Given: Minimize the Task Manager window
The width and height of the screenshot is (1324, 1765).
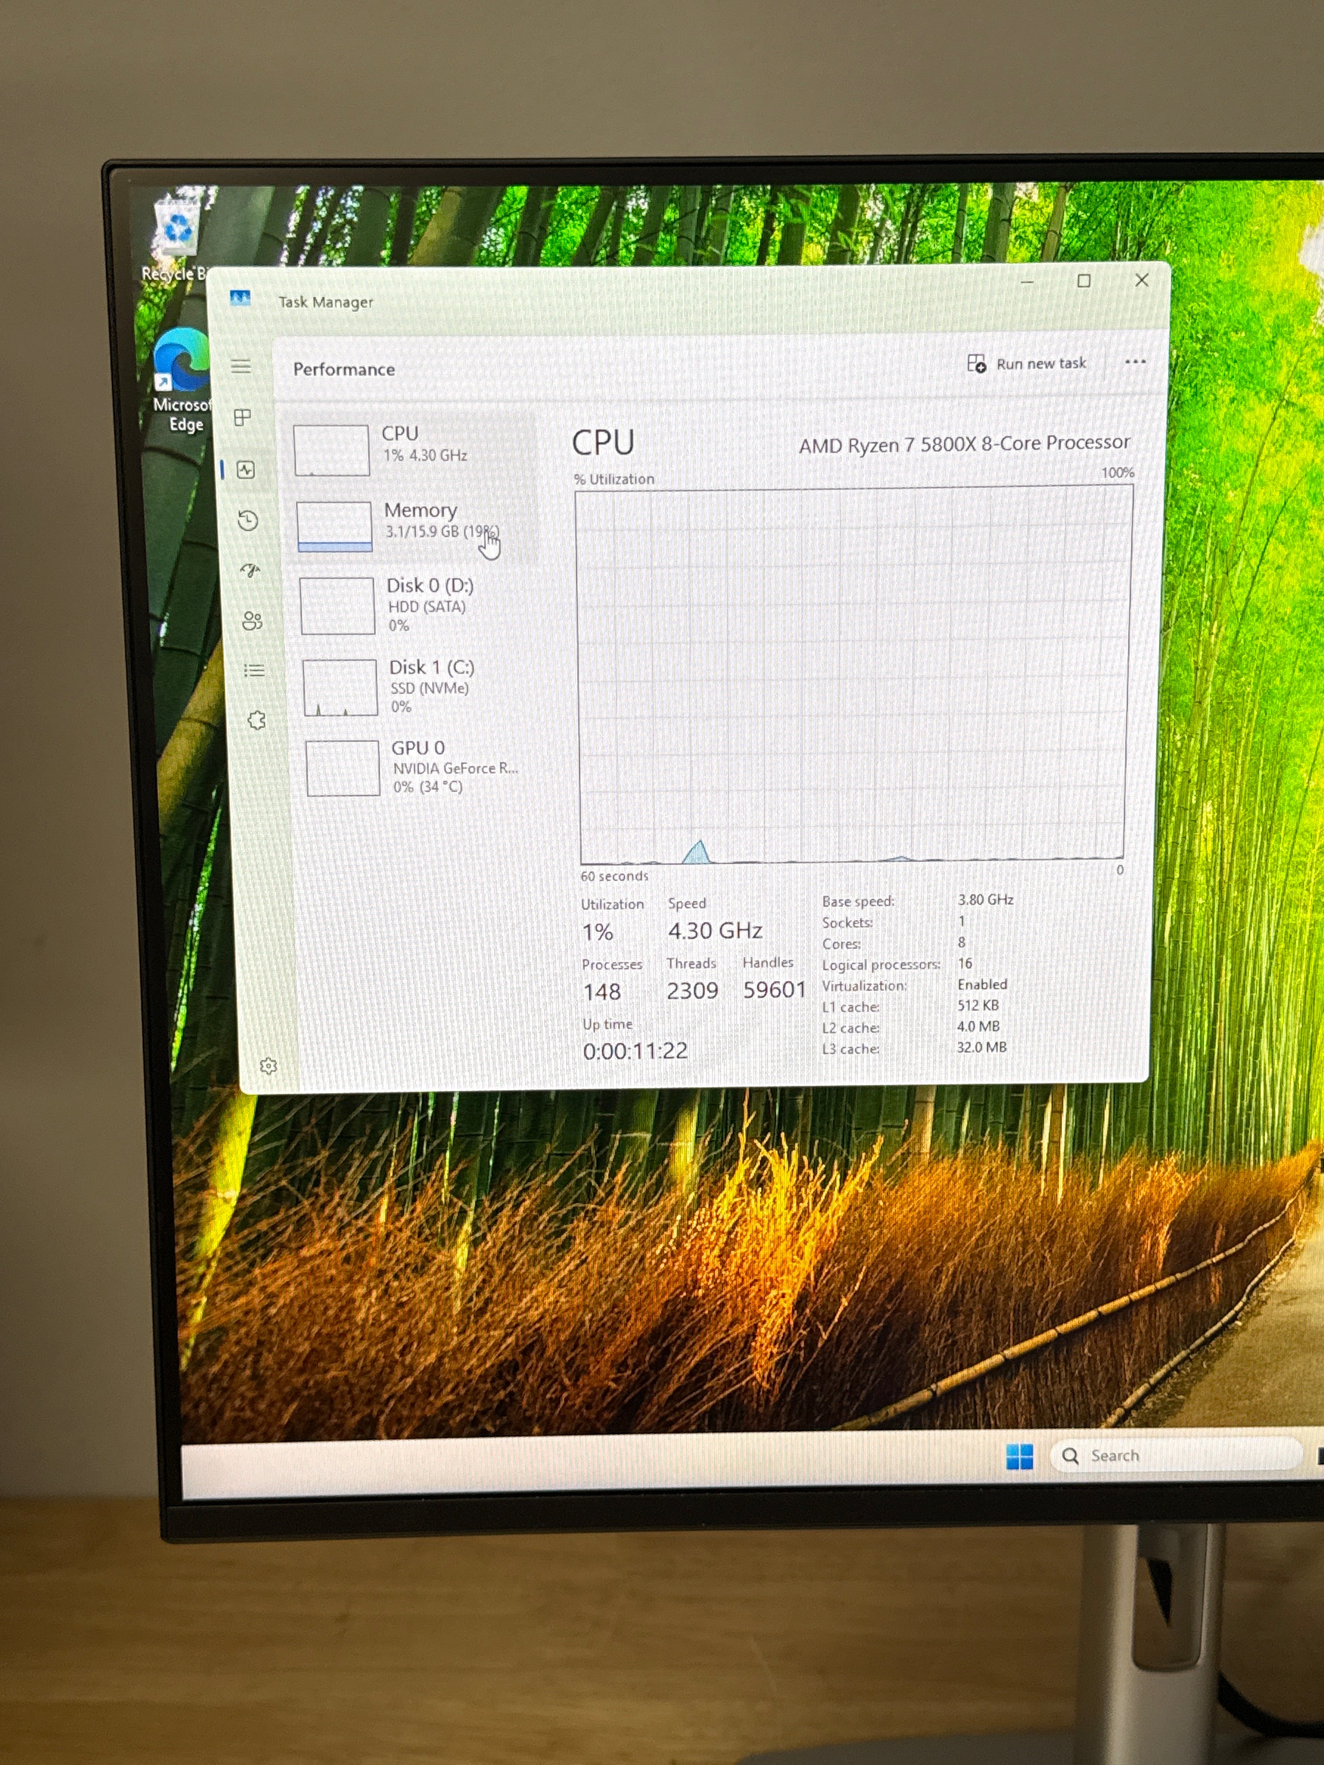Looking at the screenshot, I should pyautogui.click(x=1027, y=282).
